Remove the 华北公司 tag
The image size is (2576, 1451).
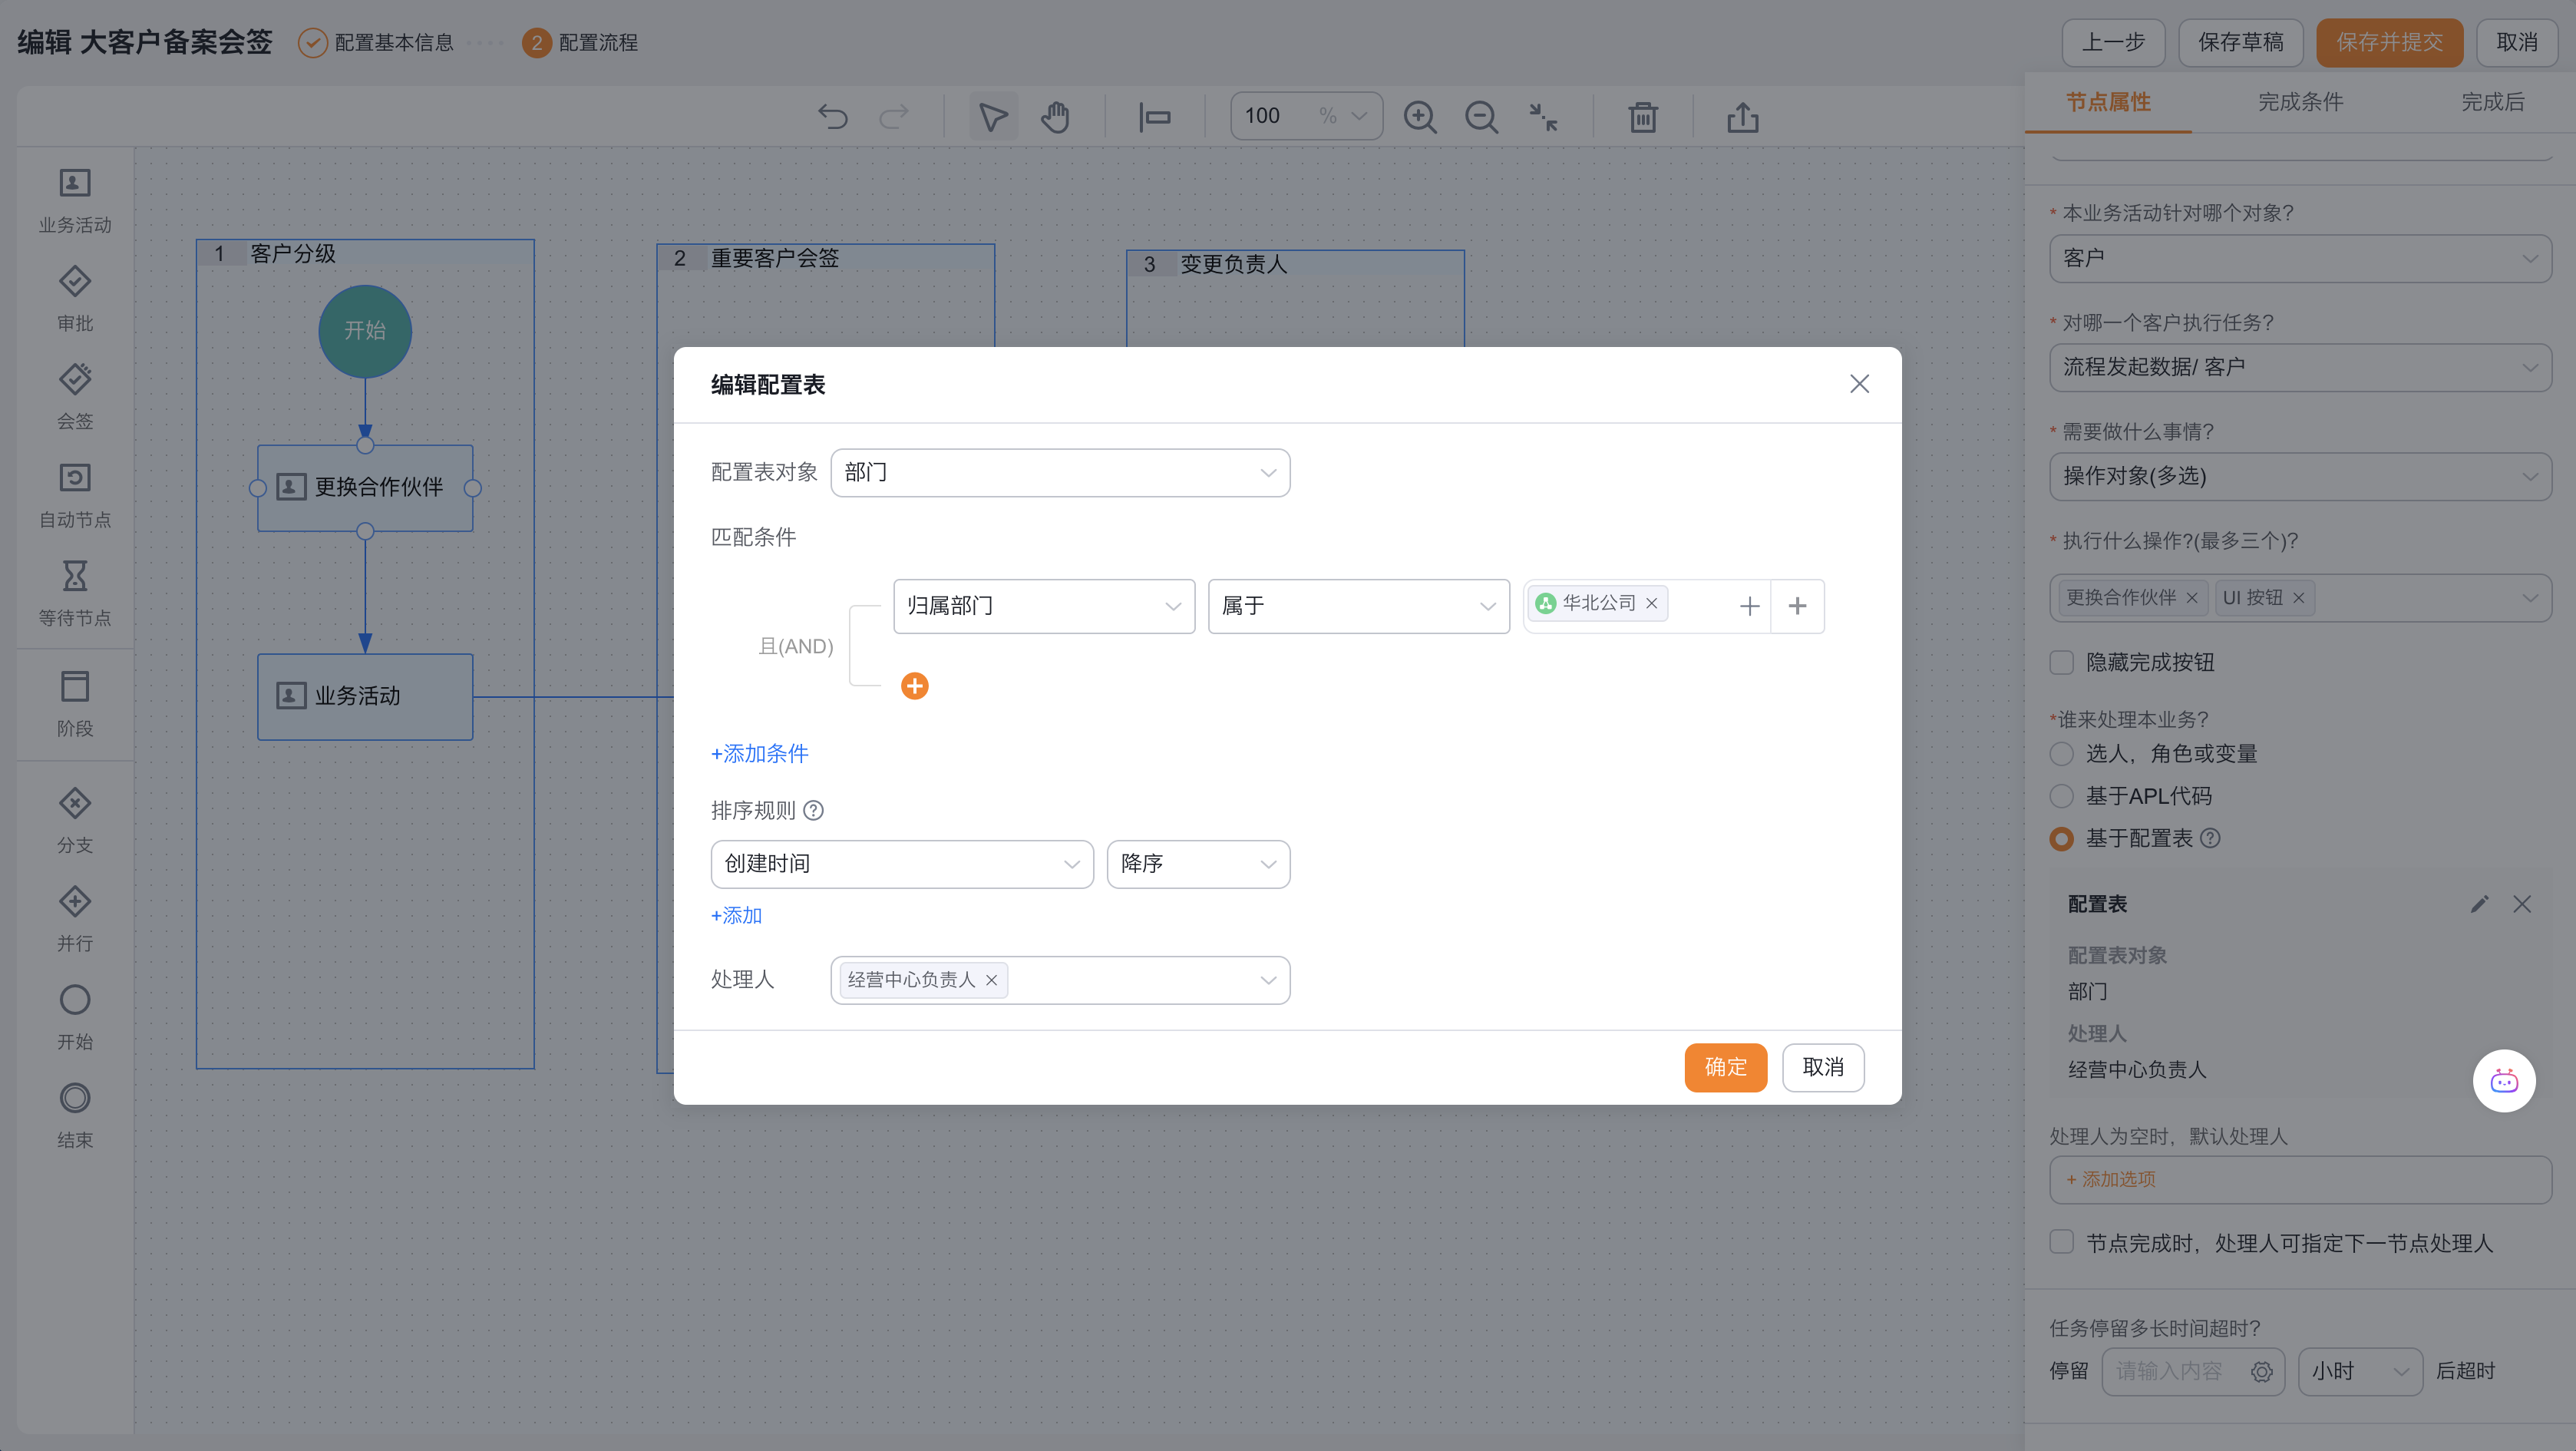coord(1652,603)
